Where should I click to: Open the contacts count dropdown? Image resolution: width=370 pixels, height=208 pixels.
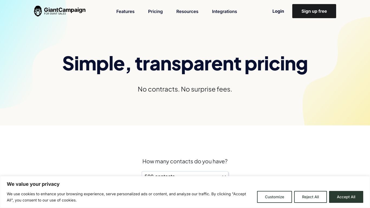[x=185, y=174]
